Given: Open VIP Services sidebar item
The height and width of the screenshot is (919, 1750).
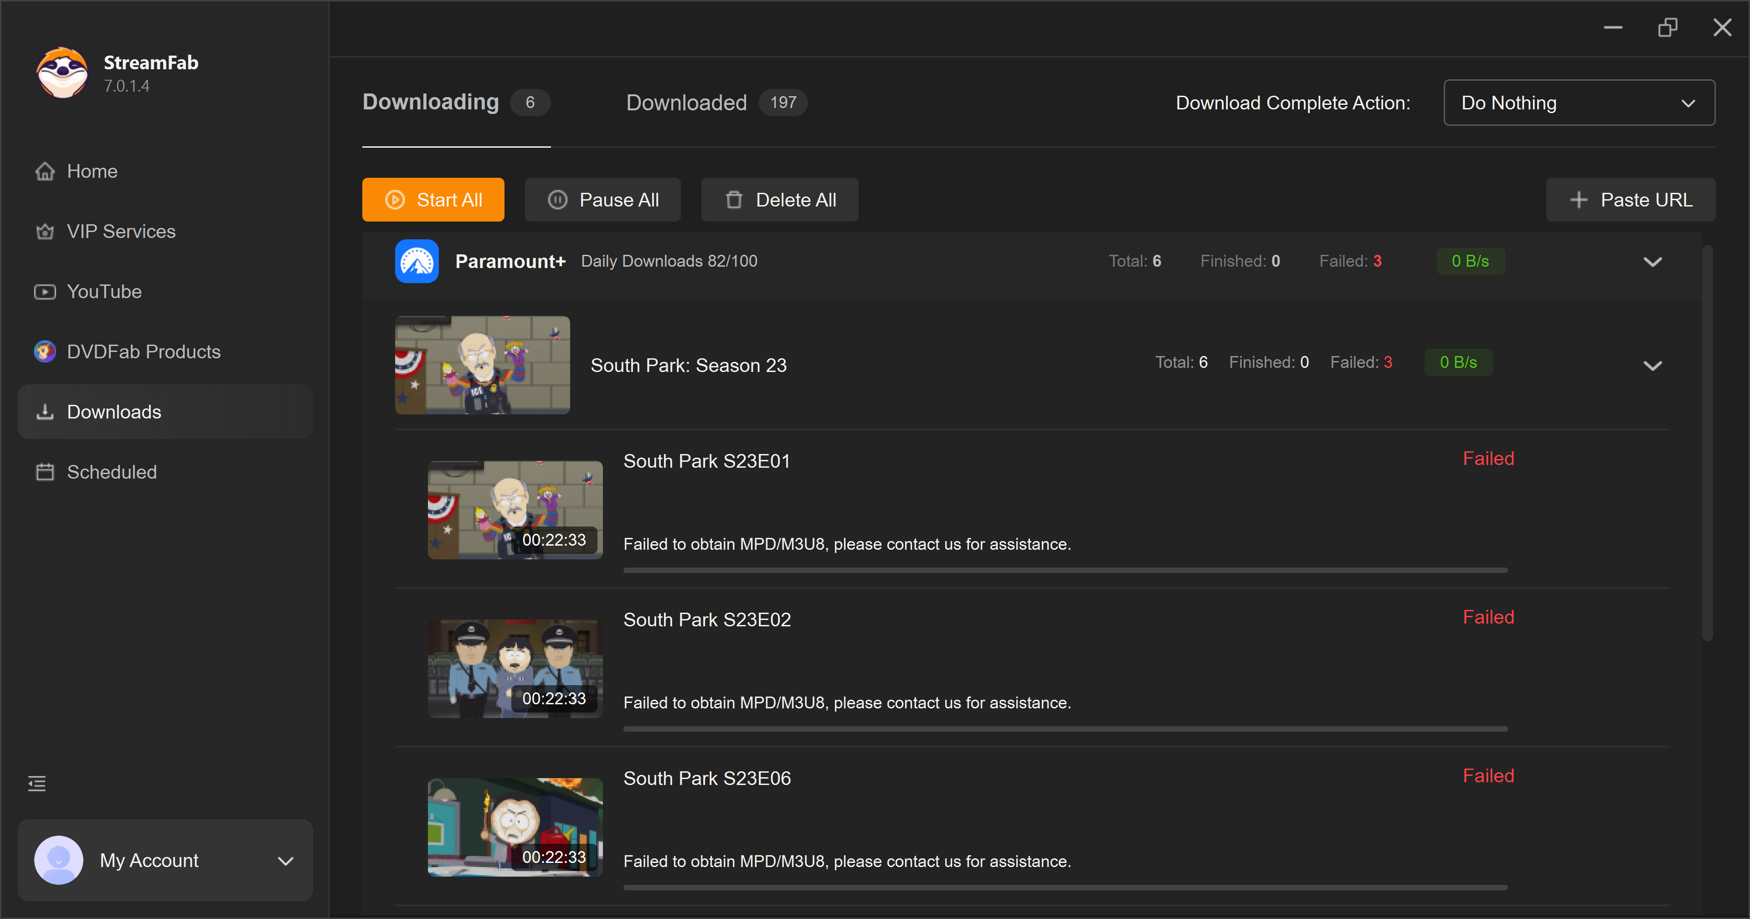Looking at the screenshot, I should tap(120, 231).
